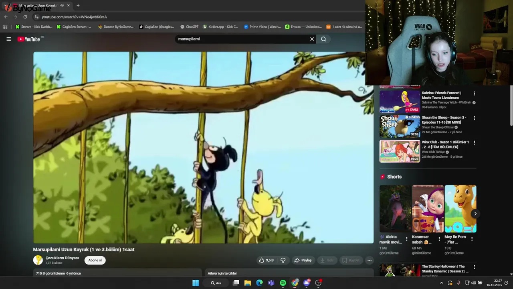Open OBS Studio from the taskbar
Viewport: 513px width, 289px height.
point(319,283)
